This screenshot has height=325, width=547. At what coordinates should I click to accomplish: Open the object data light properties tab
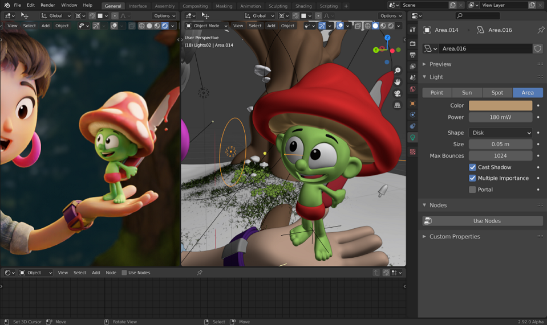[x=413, y=137]
